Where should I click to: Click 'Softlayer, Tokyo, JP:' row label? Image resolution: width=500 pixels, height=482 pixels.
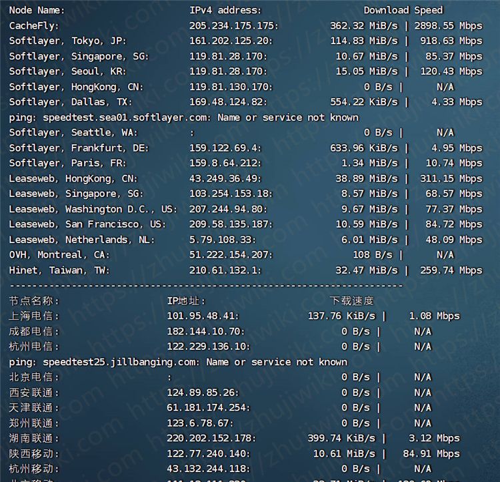pos(67,41)
